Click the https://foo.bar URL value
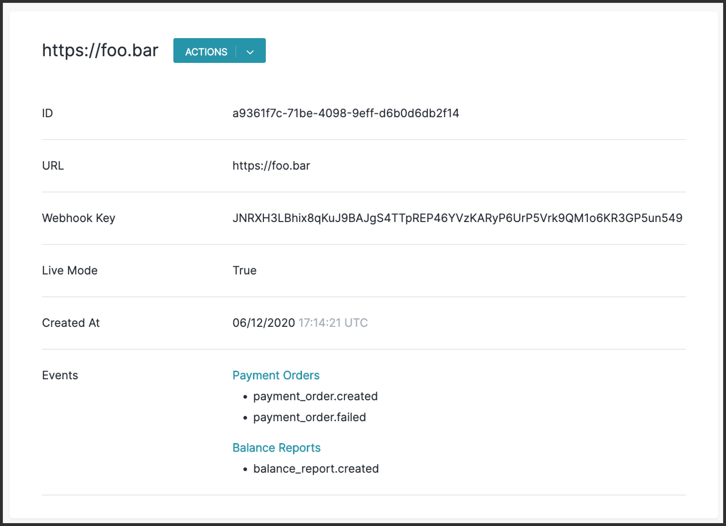The width and height of the screenshot is (726, 526). [271, 165]
